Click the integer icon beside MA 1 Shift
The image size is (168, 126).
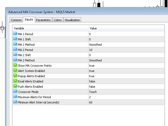[15, 39]
